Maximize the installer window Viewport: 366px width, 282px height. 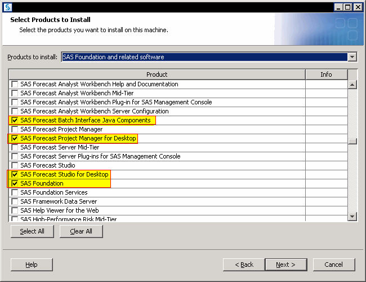(x=348, y=7)
